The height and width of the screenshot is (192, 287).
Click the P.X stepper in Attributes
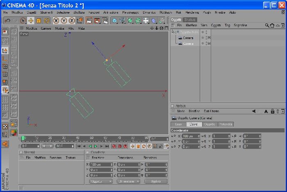pyautogui.click(x=198, y=136)
